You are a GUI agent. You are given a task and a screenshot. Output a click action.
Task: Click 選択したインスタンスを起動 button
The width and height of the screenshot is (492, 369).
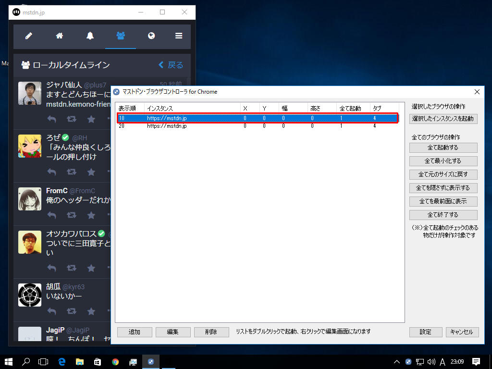(443, 119)
